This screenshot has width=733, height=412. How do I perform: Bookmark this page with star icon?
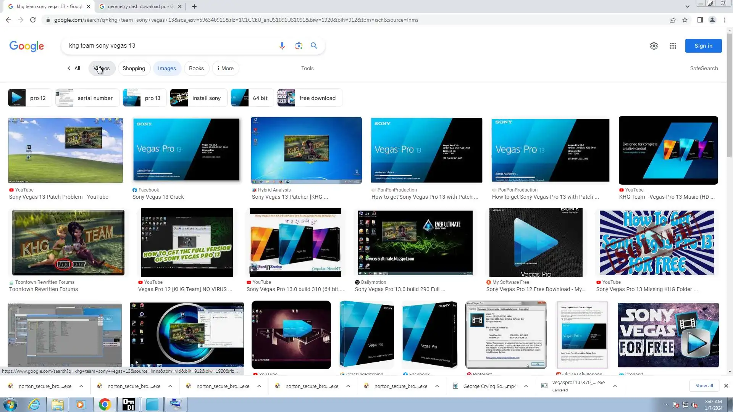[685, 20]
